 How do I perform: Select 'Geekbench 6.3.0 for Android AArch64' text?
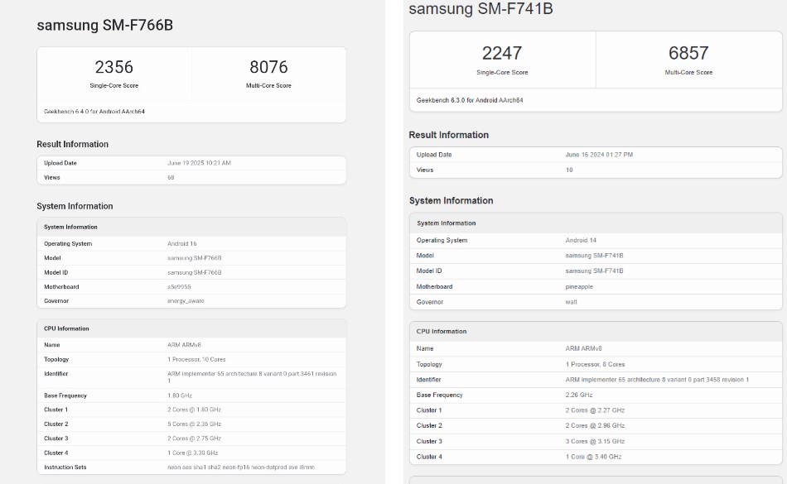pos(470,100)
